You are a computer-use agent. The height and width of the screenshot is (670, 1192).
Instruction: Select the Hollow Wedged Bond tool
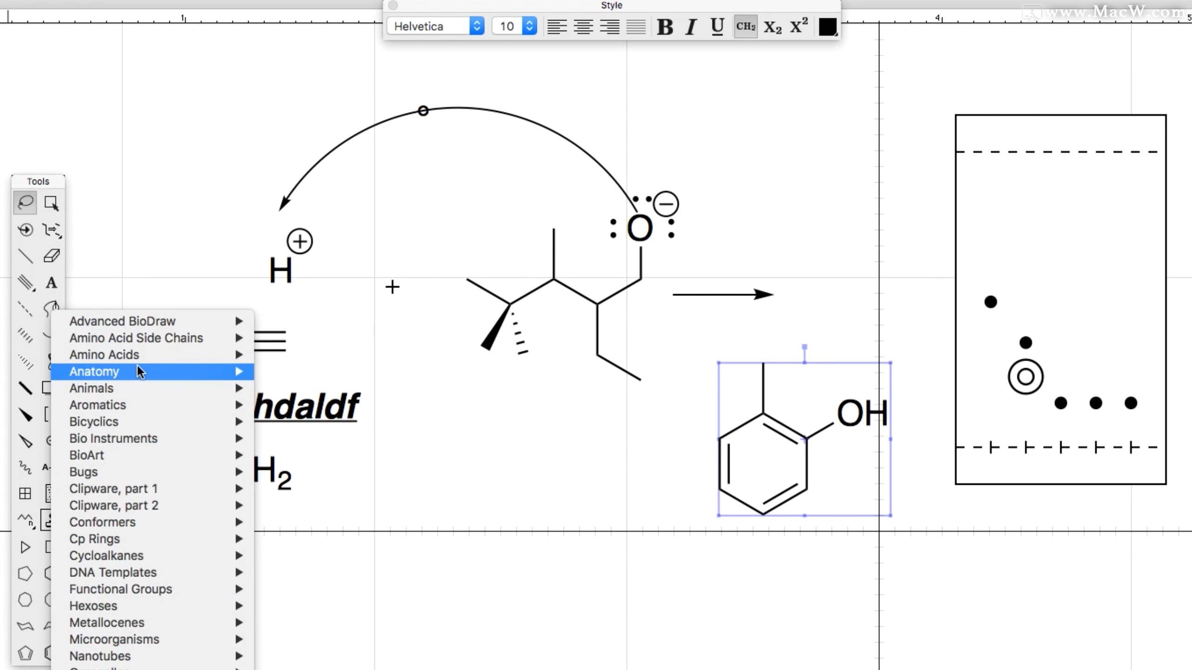tap(25, 441)
